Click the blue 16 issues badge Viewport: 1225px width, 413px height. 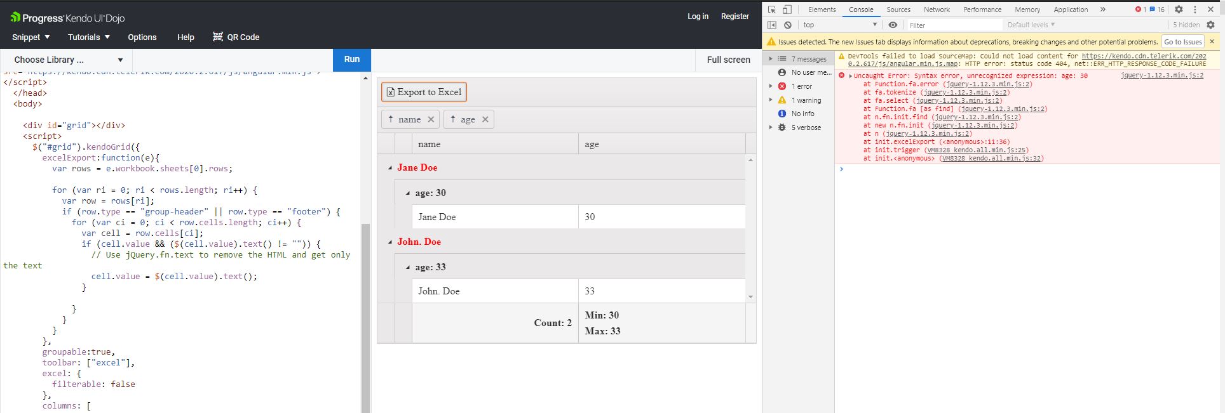tap(1157, 10)
